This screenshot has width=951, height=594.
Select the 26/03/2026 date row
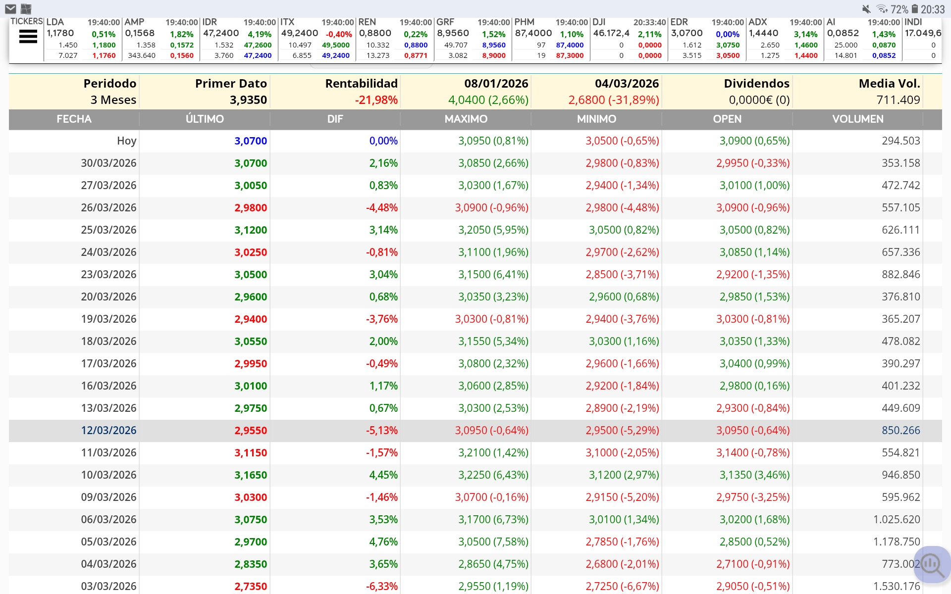click(475, 208)
